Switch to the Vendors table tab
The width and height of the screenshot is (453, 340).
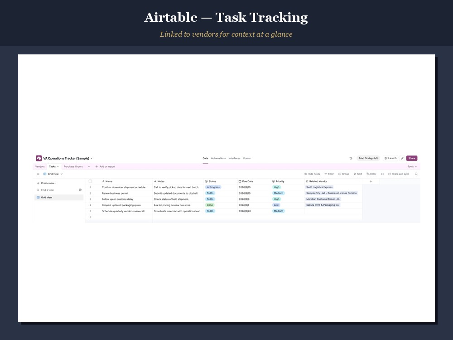pyautogui.click(x=40, y=166)
